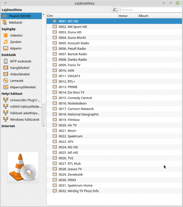Select Univerzális Plug'n' network item
Viewport: 183px width, 207px height.
click(21, 100)
